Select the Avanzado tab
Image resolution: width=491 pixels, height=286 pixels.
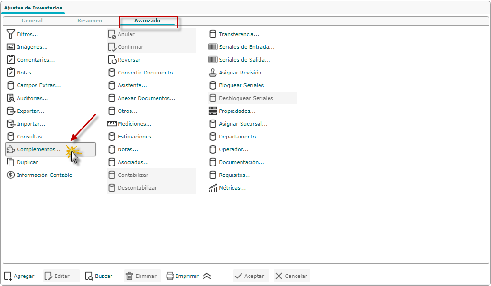pos(148,21)
